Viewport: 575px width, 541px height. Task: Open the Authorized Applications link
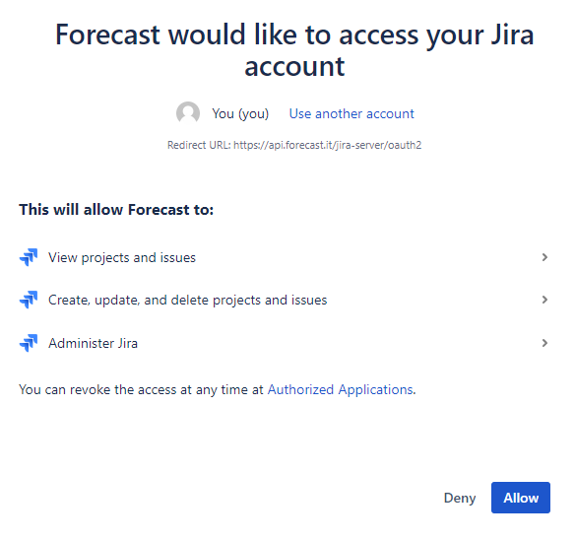click(x=341, y=389)
